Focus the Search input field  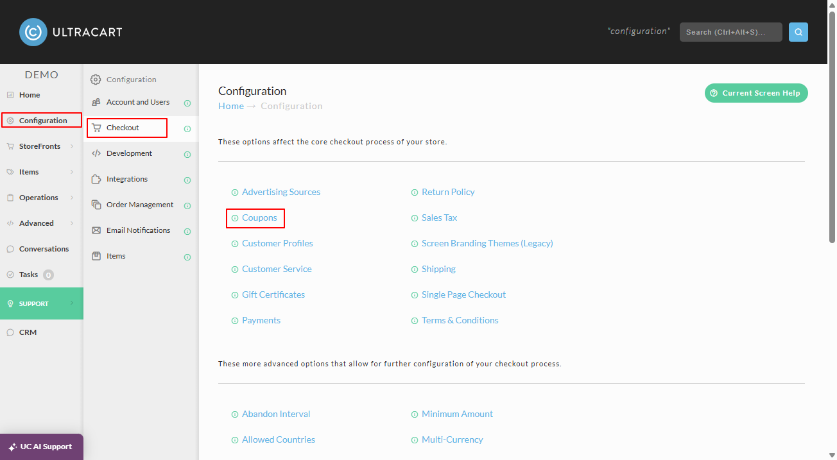coord(731,32)
